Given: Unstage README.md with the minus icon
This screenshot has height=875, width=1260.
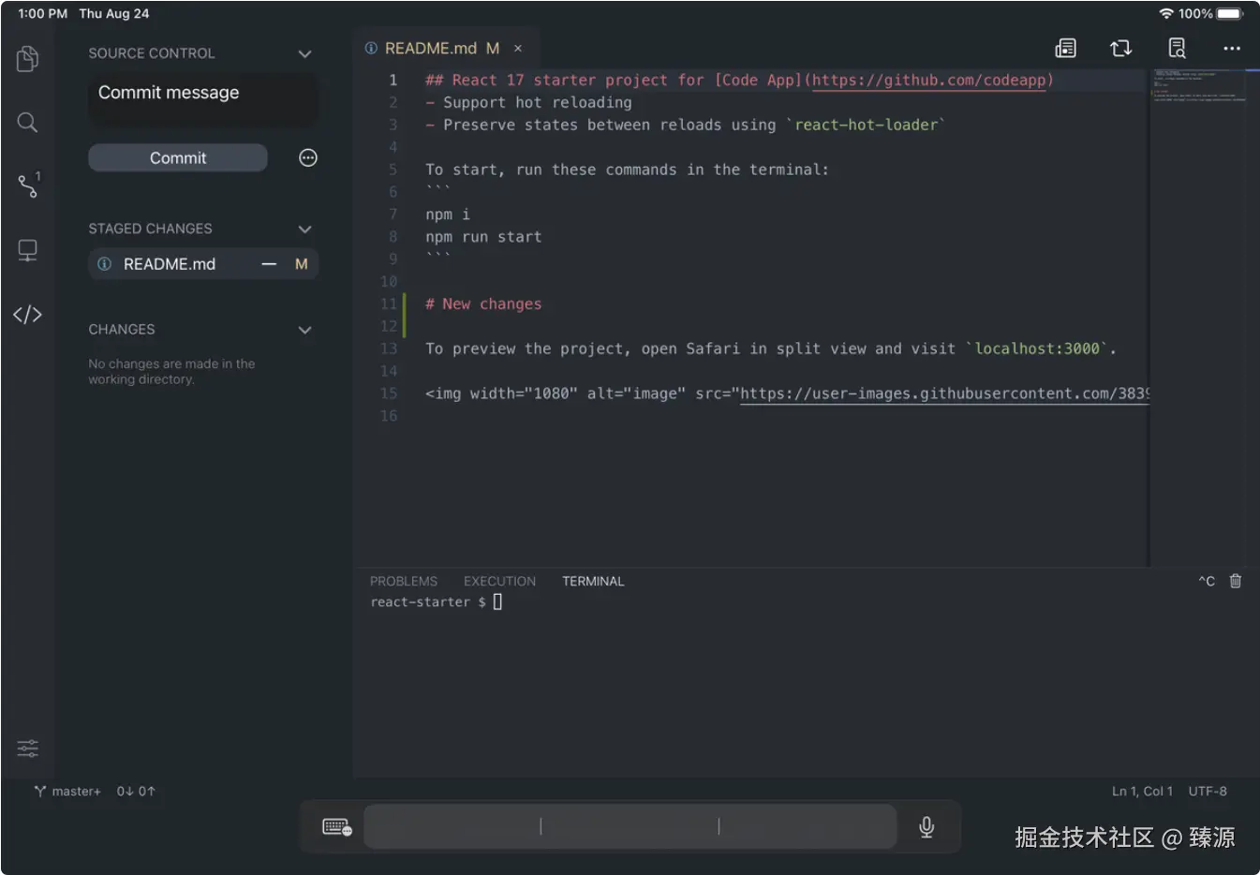Looking at the screenshot, I should pyautogui.click(x=269, y=264).
